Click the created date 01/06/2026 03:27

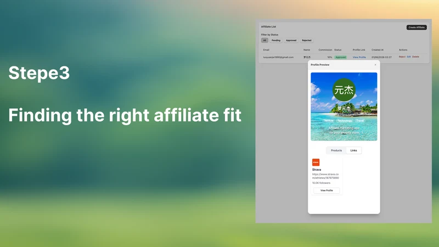click(381, 57)
